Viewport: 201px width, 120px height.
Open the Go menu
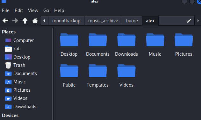pyautogui.click(x=46, y=11)
